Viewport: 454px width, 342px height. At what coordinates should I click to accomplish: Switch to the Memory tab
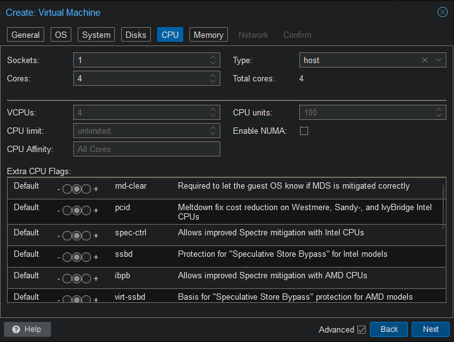point(208,35)
